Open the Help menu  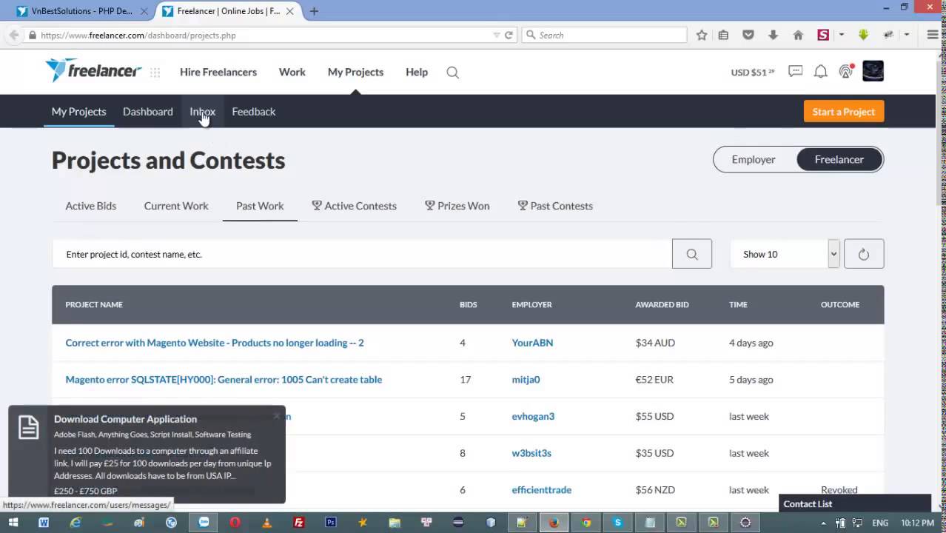click(x=417, y=72)
